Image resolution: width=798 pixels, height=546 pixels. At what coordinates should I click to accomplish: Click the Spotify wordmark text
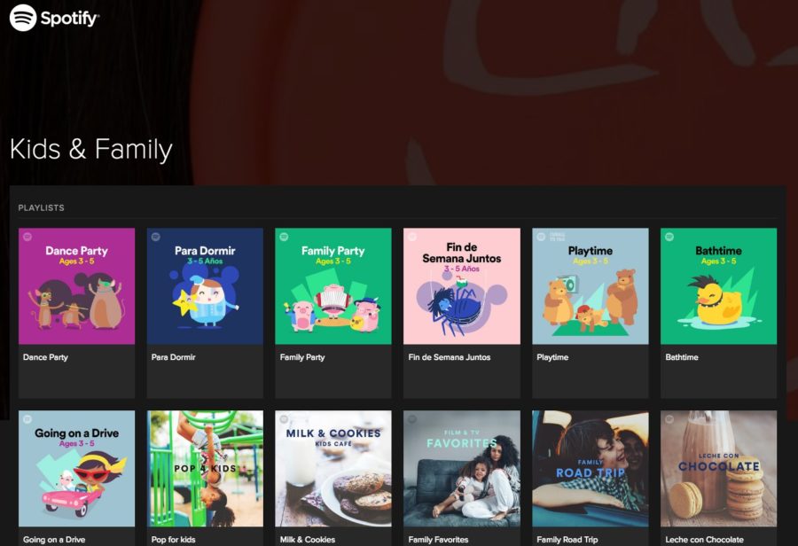70,19
